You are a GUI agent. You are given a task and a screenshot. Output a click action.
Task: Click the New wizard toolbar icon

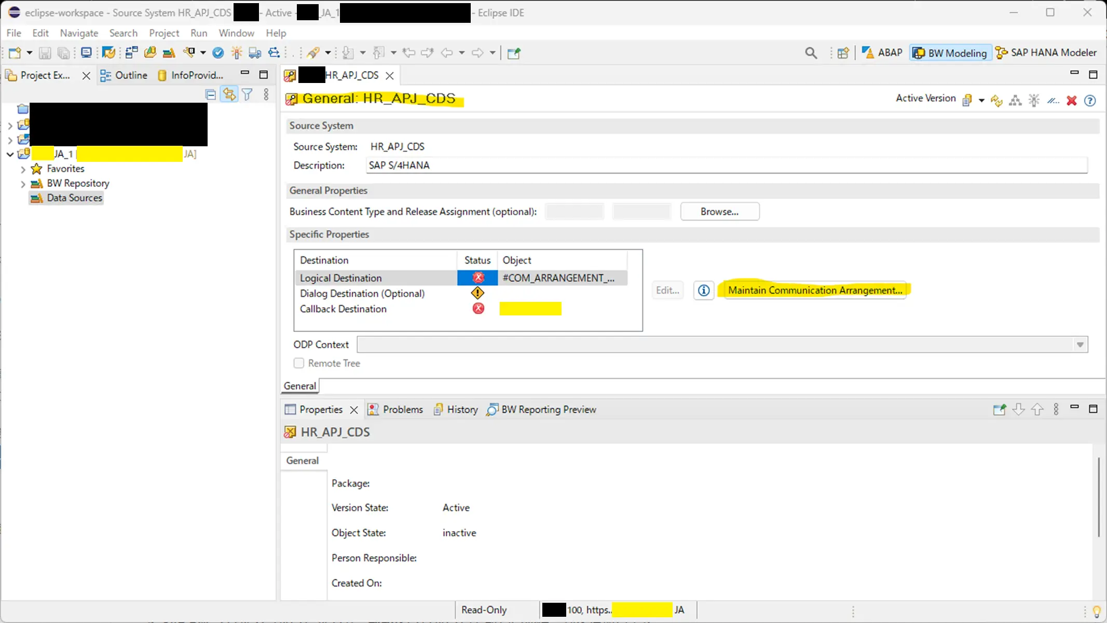pyautogui.click(x=15, y=52)
